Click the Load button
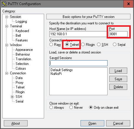This screenshot has width=134, height=129. click(118, 71)
